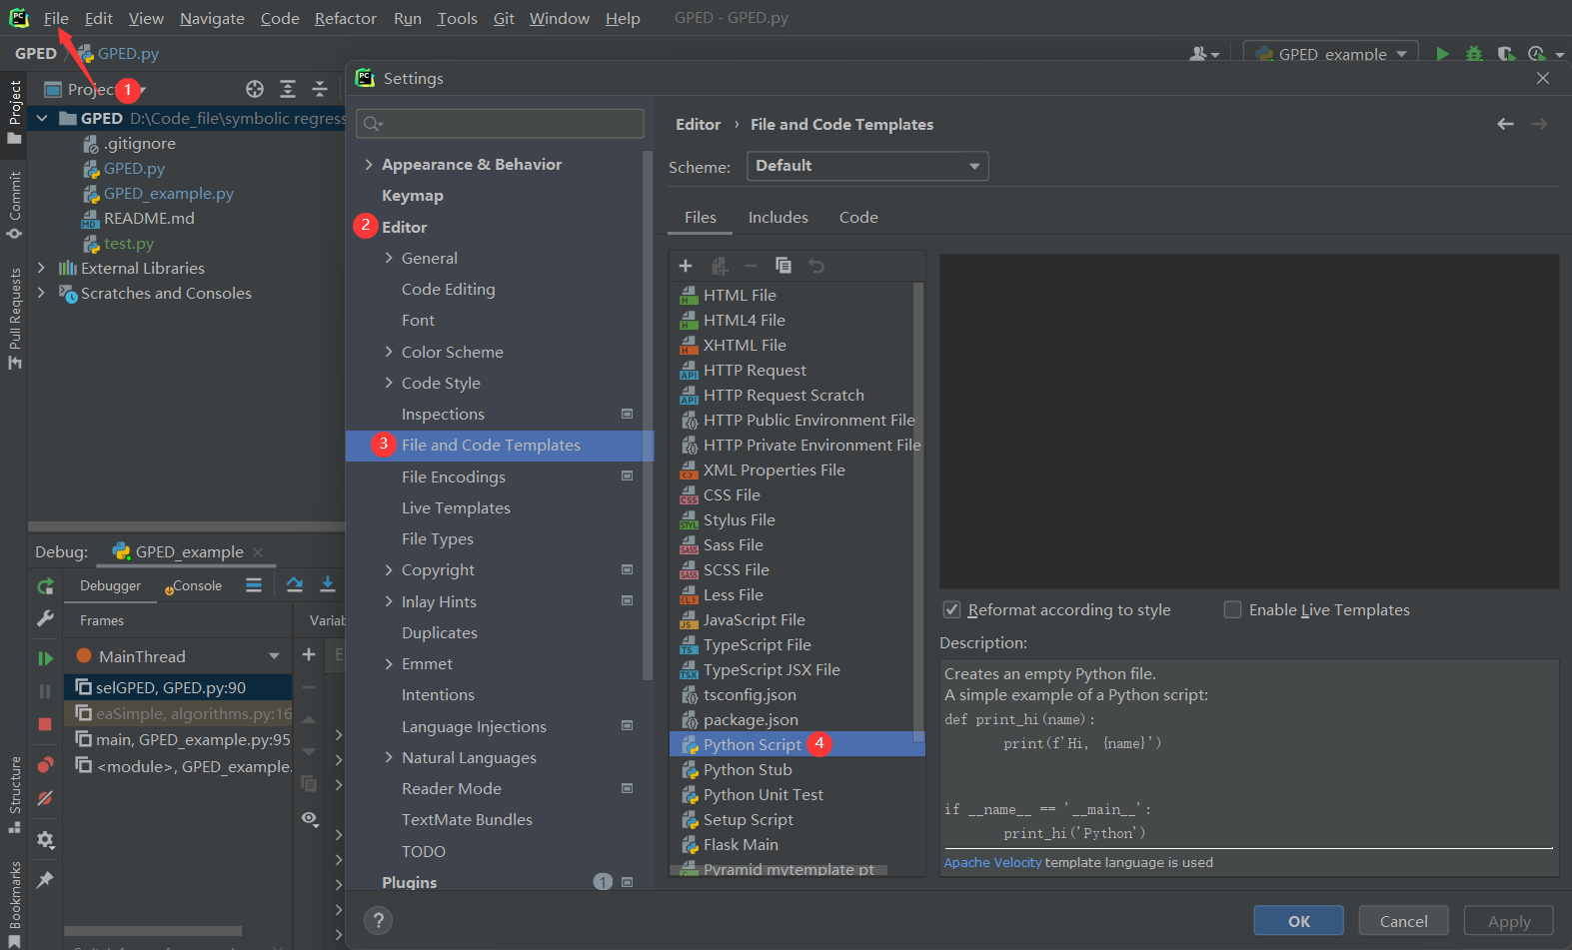This screenshot has width=1572, height=950.
Task: Click the Apply button
Action: [x=1509, y=921]
